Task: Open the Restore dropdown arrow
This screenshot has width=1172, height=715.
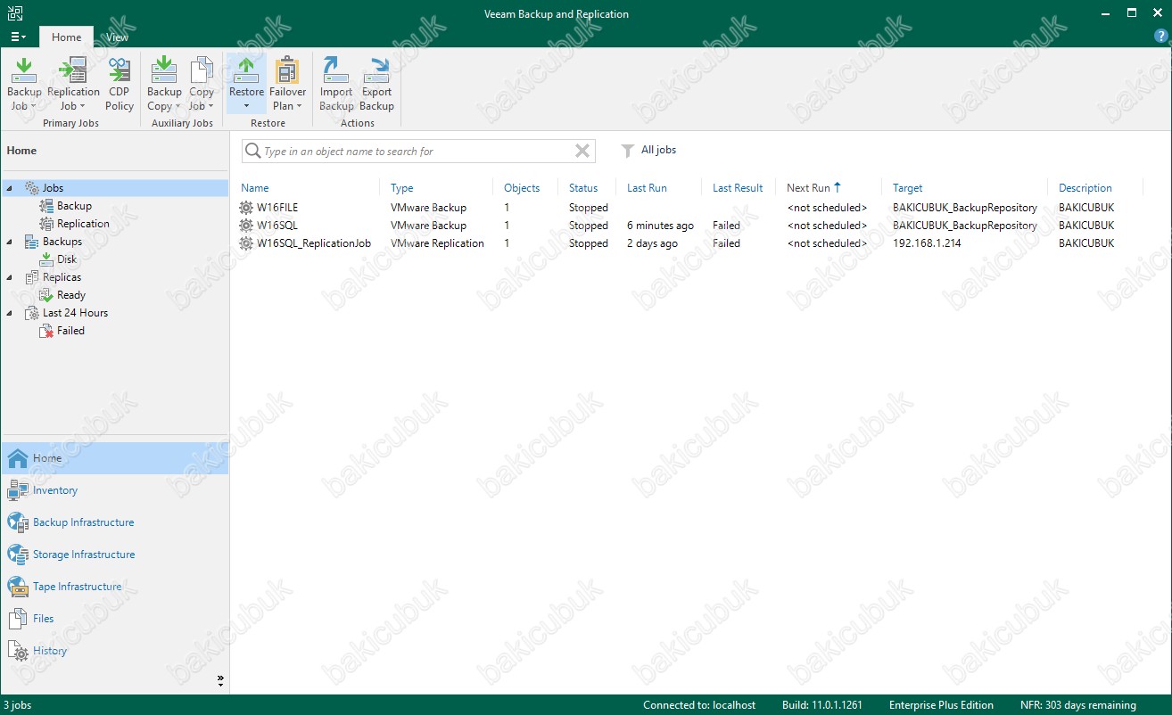Action: pyautogui.click(x=246, y=106)
